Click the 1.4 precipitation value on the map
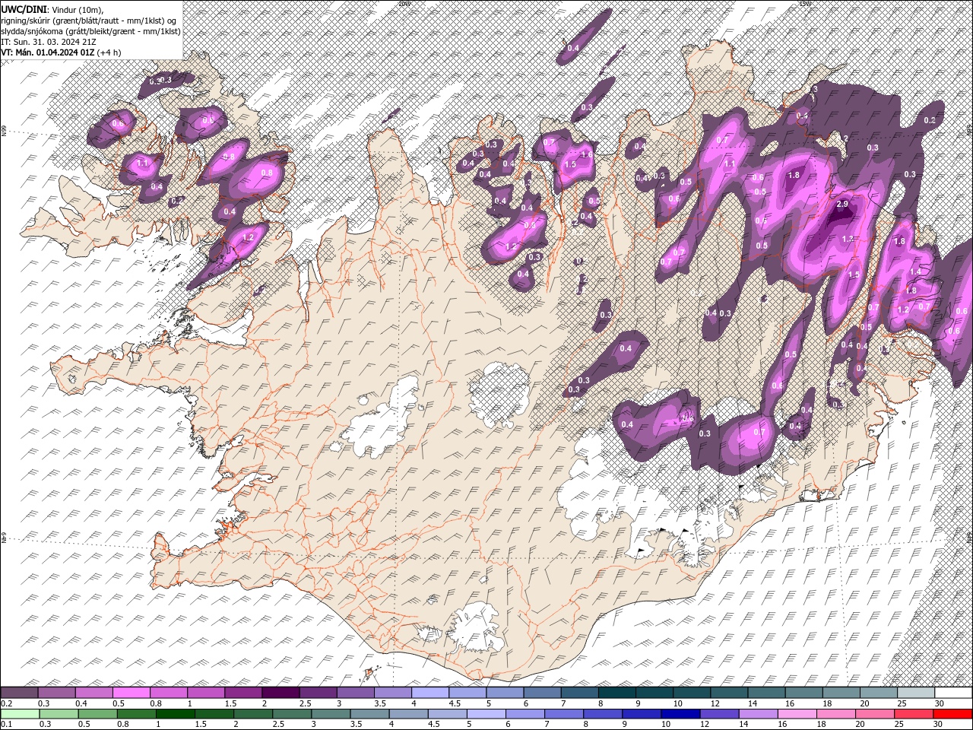973x730 pixels. tap(915, 271)
